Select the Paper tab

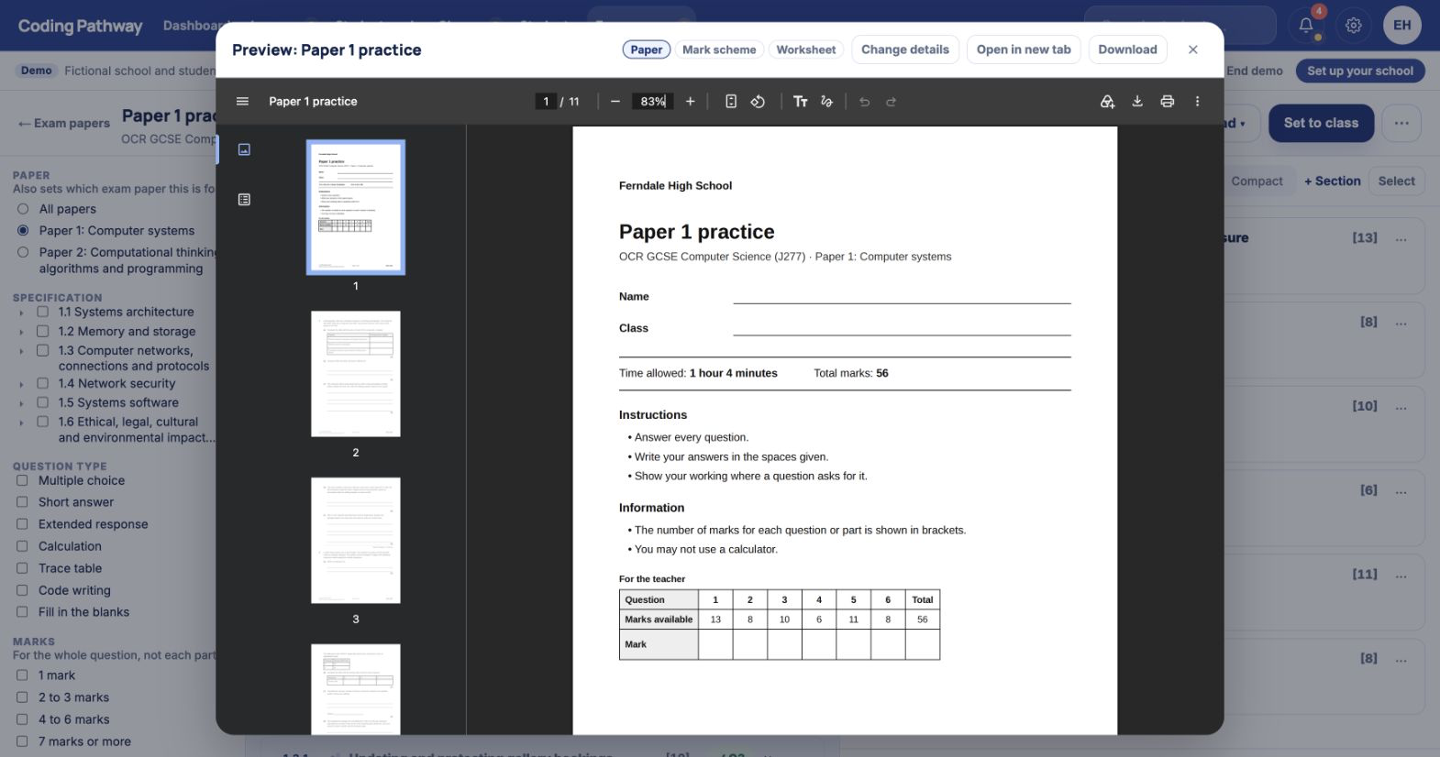647,49
